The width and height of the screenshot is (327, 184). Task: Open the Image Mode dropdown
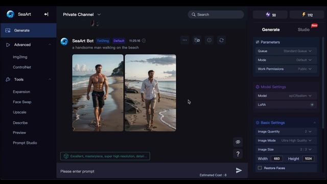tap(286, 141)
